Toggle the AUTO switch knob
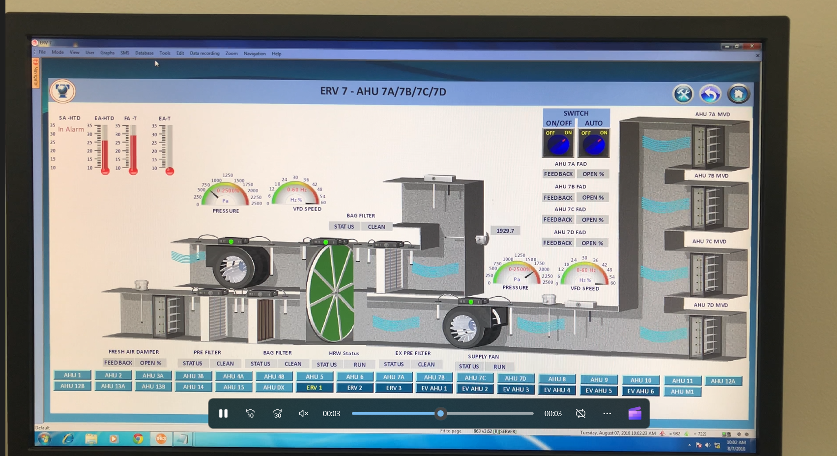This screenshot has width=837, height=456. (594, 144)
